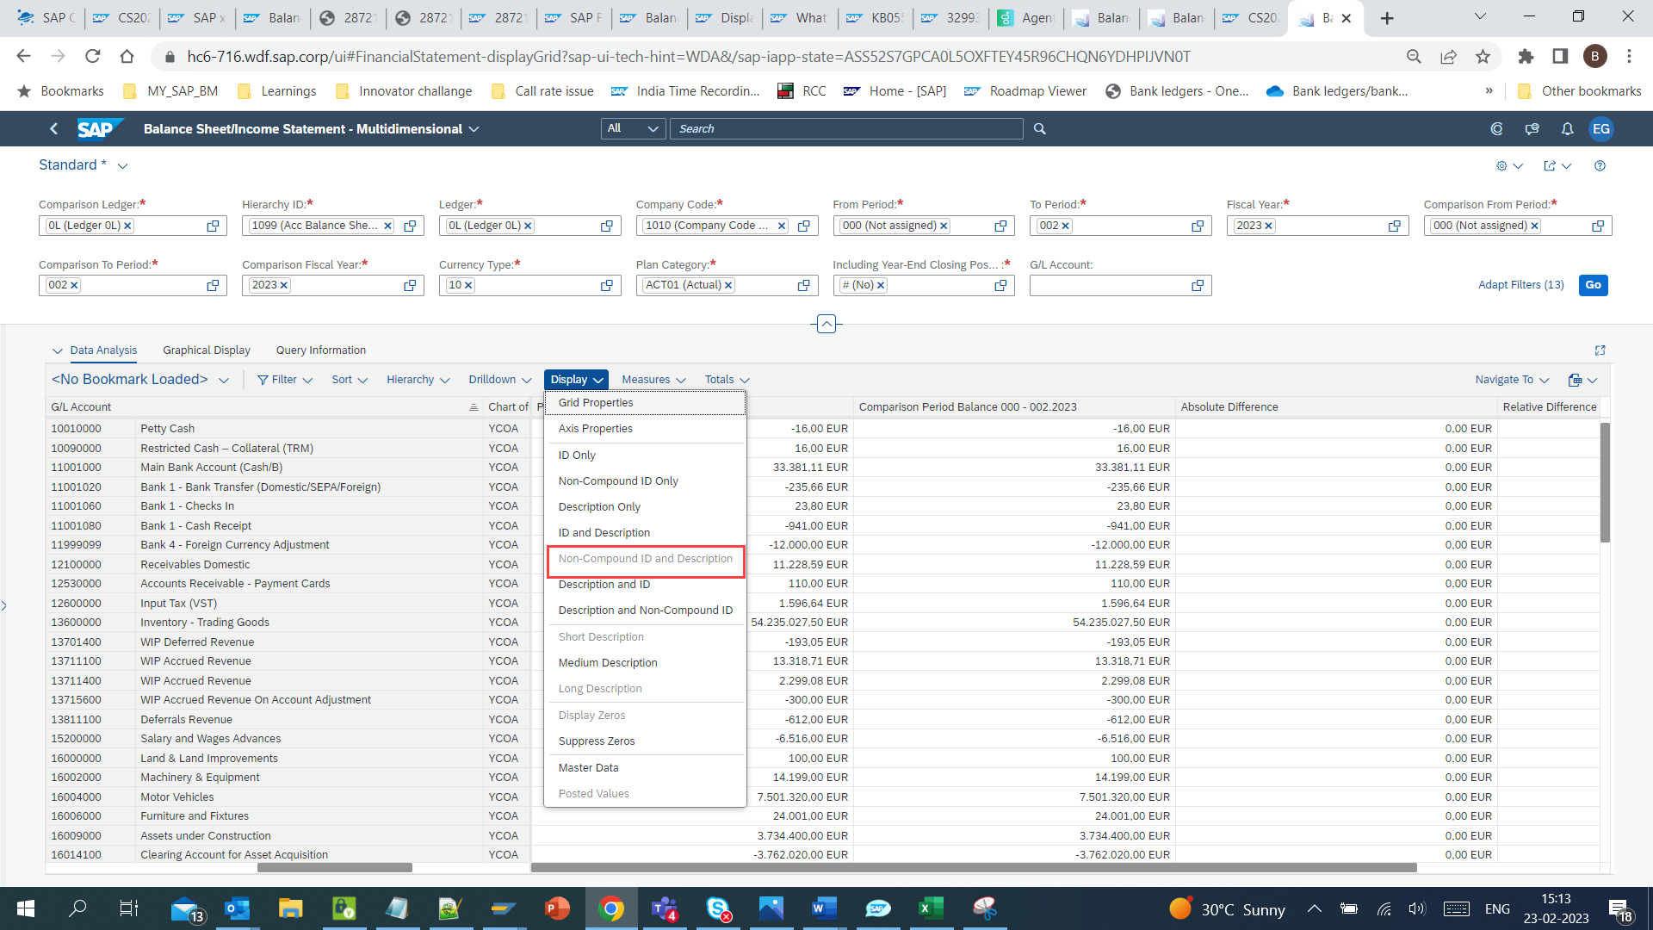The height and width of the screenshot is (930, 1653).
Task: Open the All search scope dropdown
Action: (x=632, y=129)
